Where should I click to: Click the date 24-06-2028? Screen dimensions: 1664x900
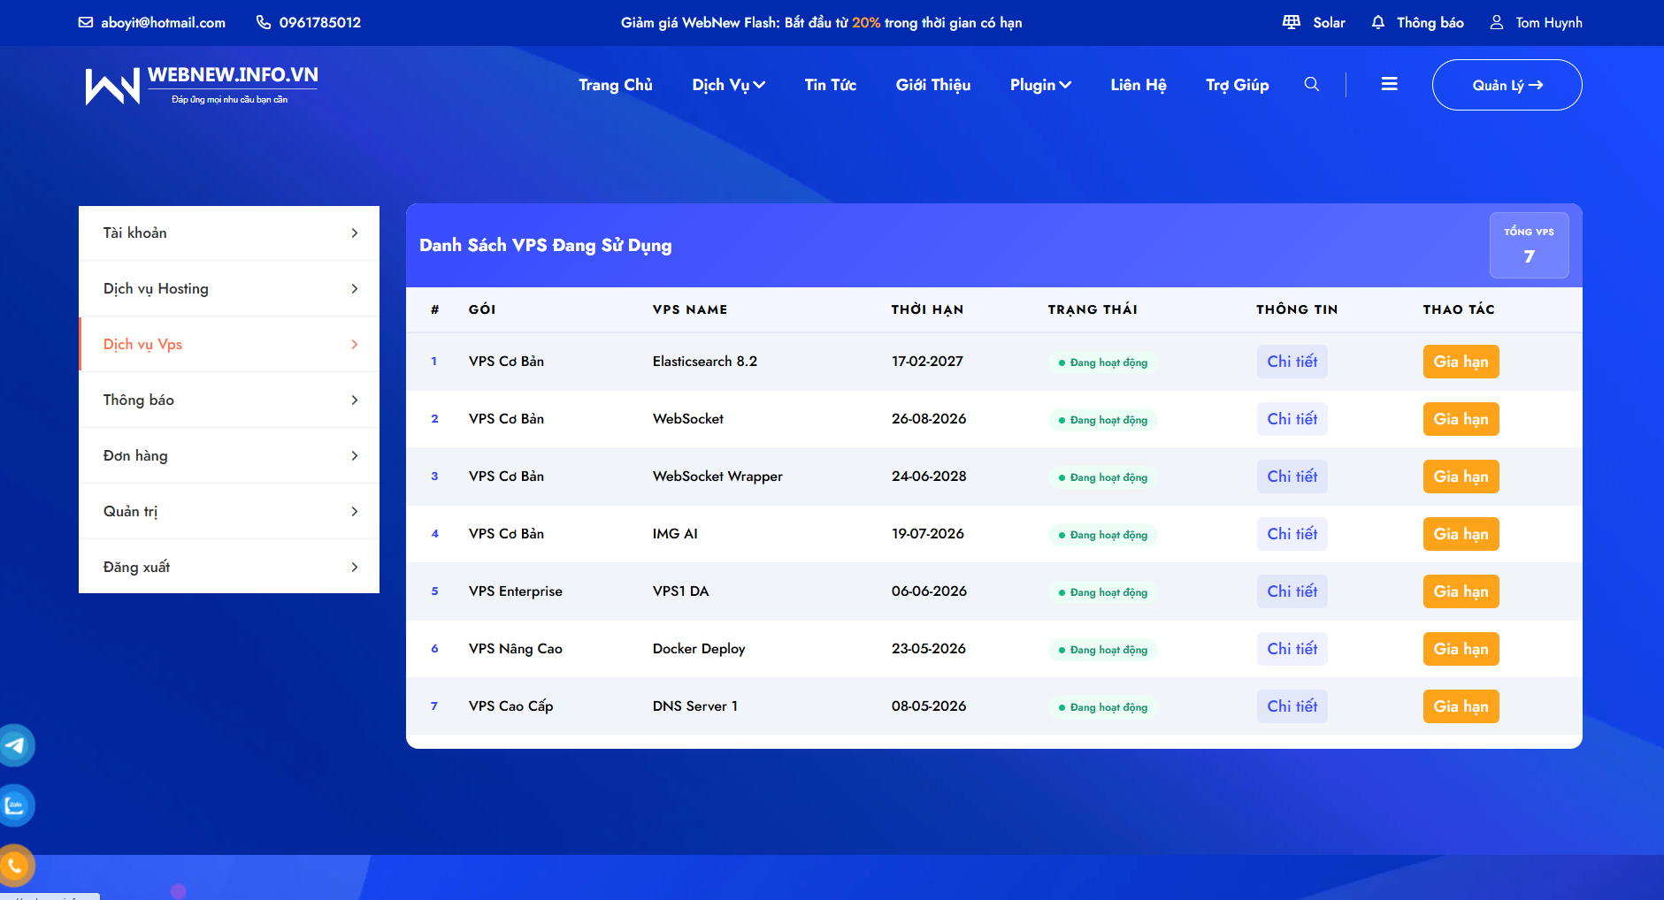click(x=929, y=477)
